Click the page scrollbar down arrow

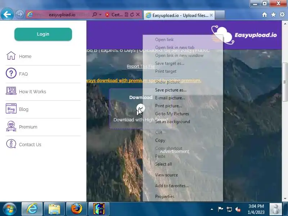pos(285,199)
